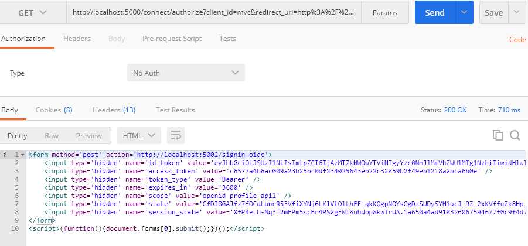Open the No Auth type dropdown
Image resolution: width=528 pixels, height=246 pixels.
pyautogui.click(x=186, y=73)
